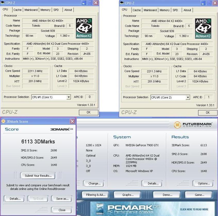The height and width of the screenshot is (216, 218).
Task: Click the 3DMark06 logo in score dialog
Action: click(62, 129)
